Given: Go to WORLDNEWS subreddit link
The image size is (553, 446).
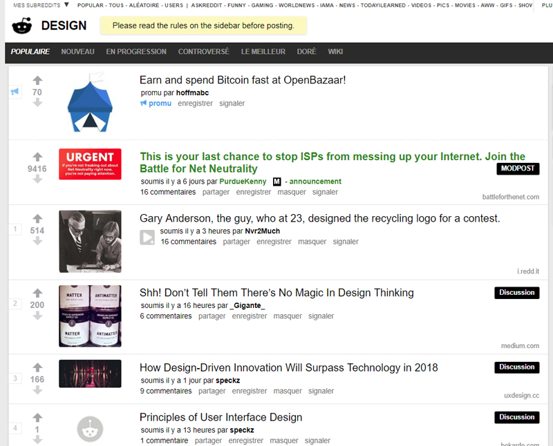Looking at the screenshot, I should point(297,6).
